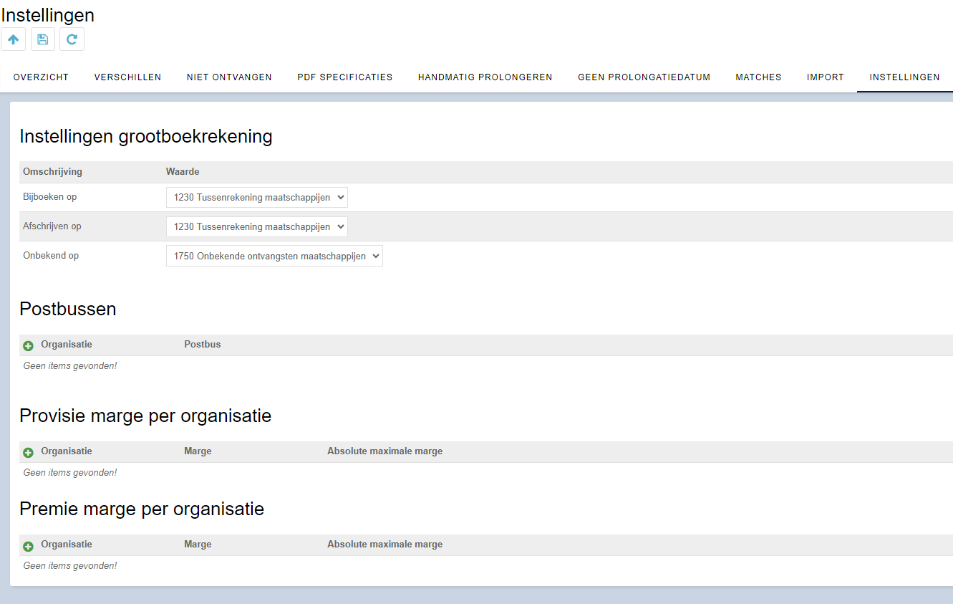Click 'Geen items gevonden!' under Premie marge
The image size is (953, 604).
point(70,566)
